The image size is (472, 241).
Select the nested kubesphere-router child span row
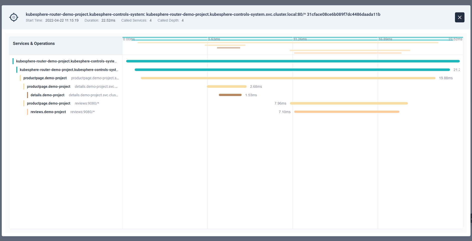(x=69, y=70)
